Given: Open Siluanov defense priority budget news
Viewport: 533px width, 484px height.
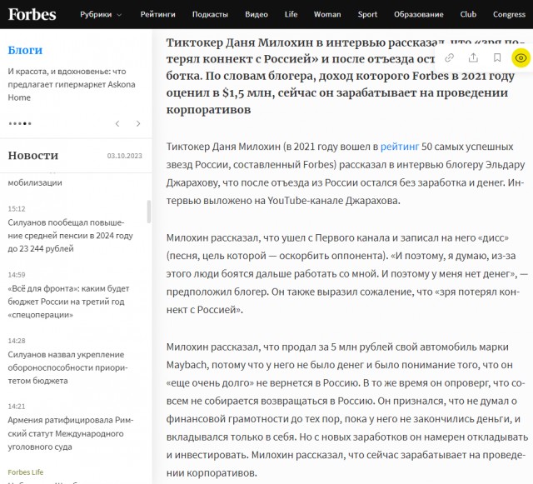Looking at the screenshot, I should (x=67, y=367).
